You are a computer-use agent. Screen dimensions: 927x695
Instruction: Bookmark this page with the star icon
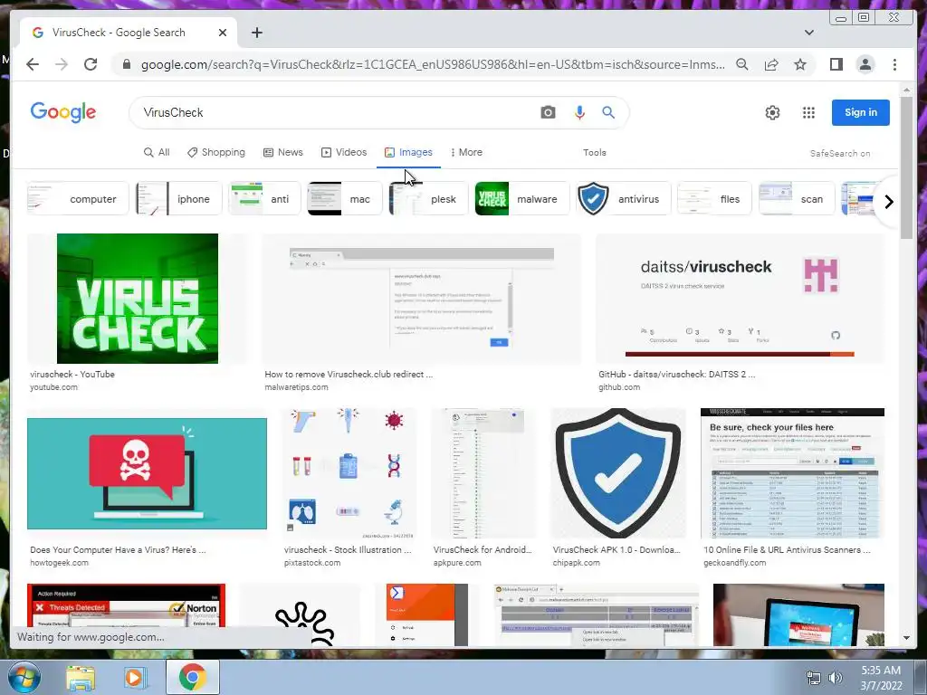tap(800, 64)
